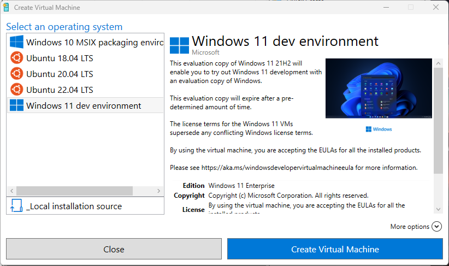The image size is (449, 266).
Task: Click the Ubuntu 20.04 LTS logo icon
Action: pos(17,74)
